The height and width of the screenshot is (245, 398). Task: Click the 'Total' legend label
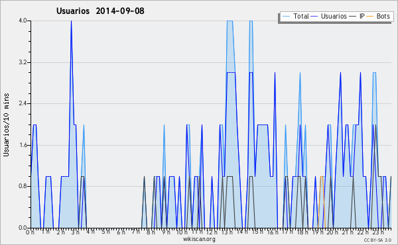300,16
